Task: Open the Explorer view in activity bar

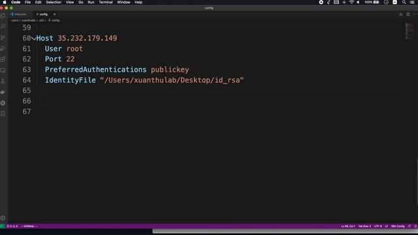Action: pyautogui.click(x=3, y=16)
